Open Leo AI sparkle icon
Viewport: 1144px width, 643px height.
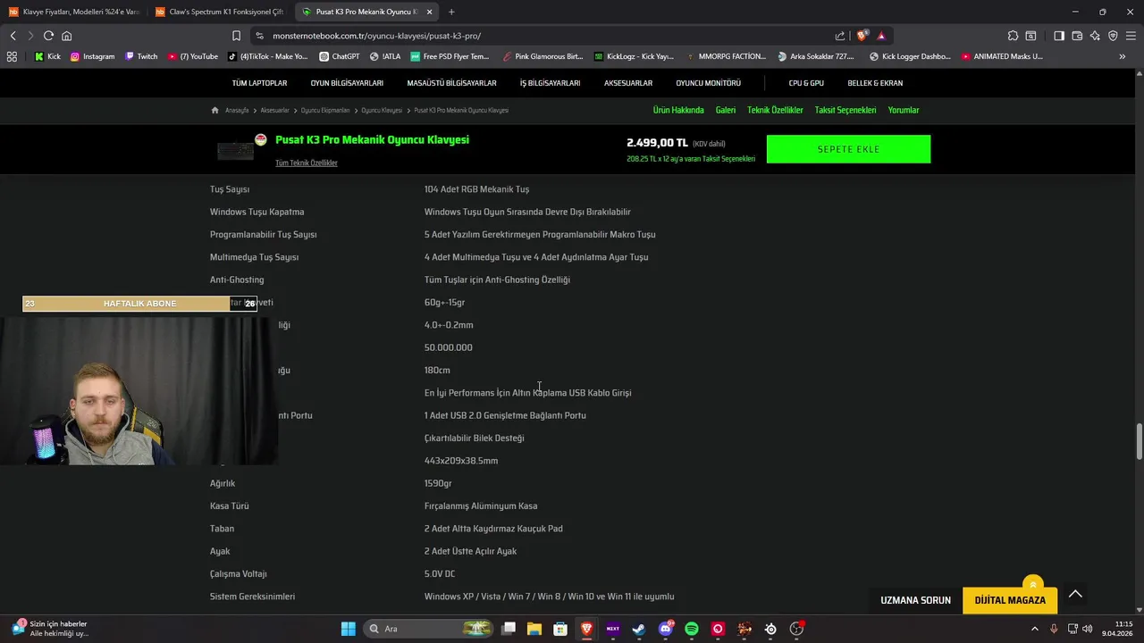1095,36
